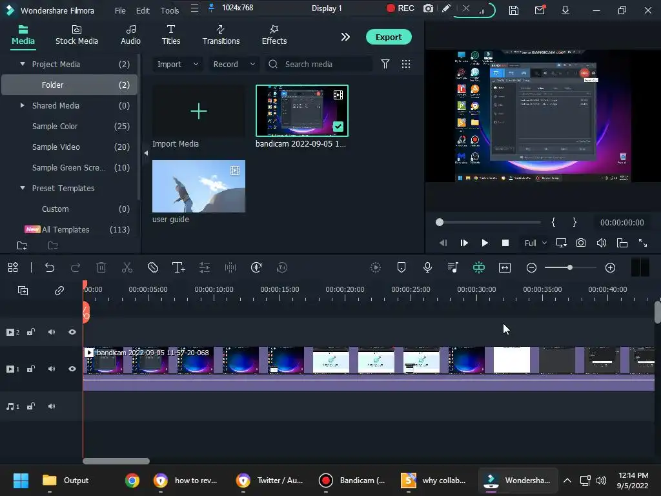This screenshot has width=661, height=496.
Task: Take a snapshot of preview frame
Action: pos(581,243)
